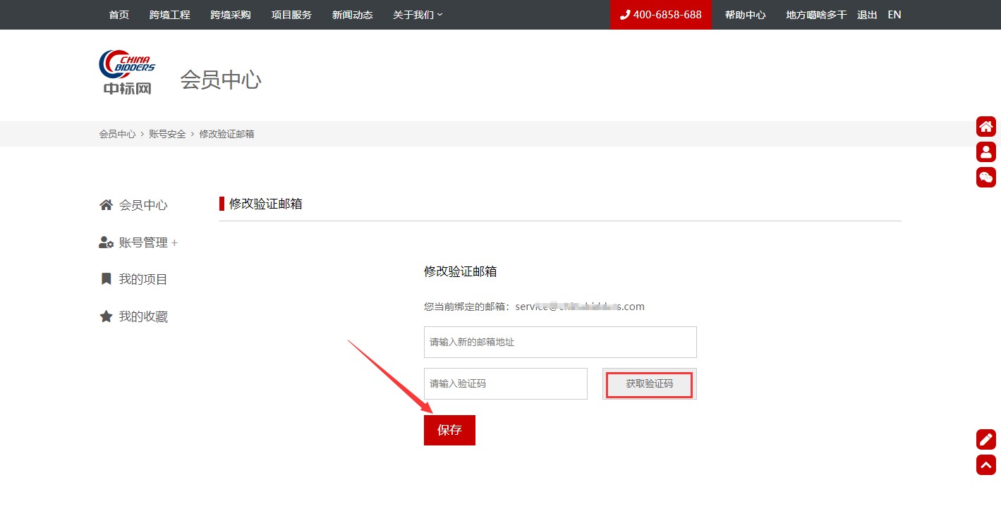Click the floating home icon on right edge

[x=985, y=127]
